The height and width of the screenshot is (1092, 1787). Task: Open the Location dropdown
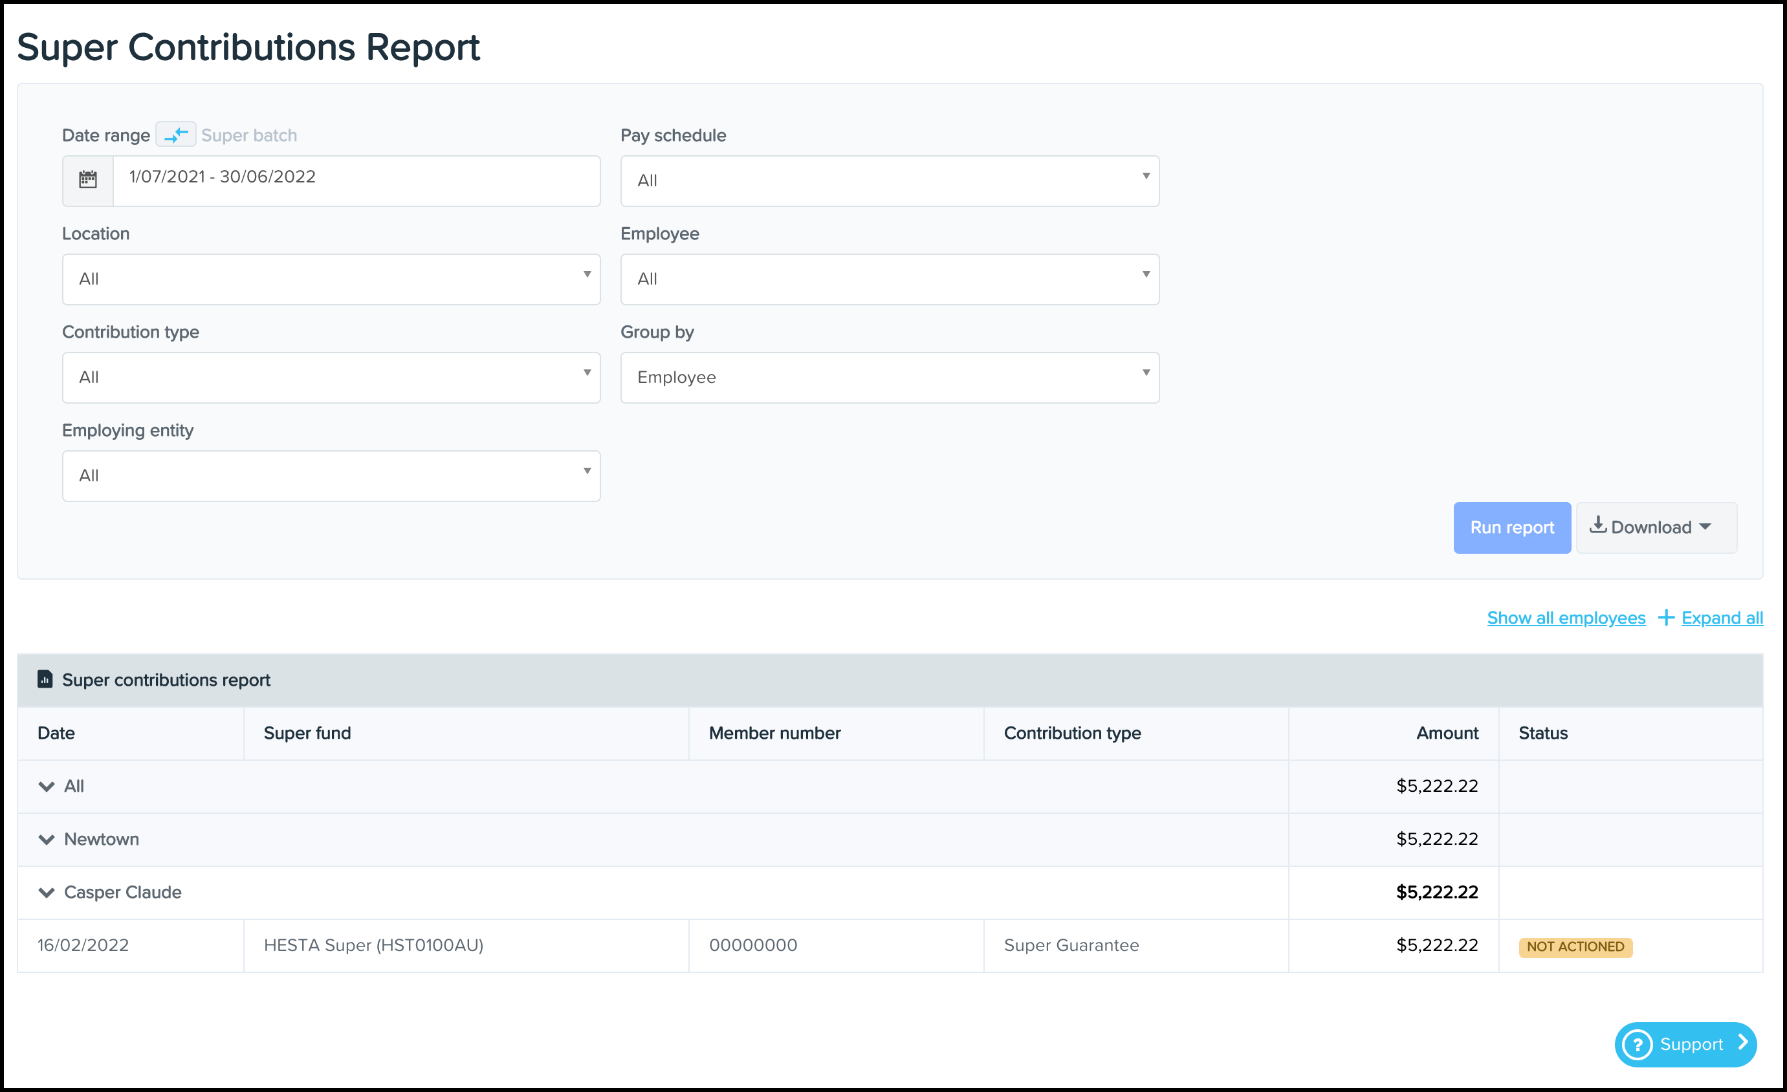pyautogui.click(x=331, y=279)
